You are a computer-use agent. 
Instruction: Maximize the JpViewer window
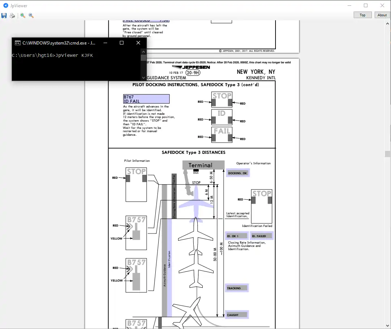(366, 5)
